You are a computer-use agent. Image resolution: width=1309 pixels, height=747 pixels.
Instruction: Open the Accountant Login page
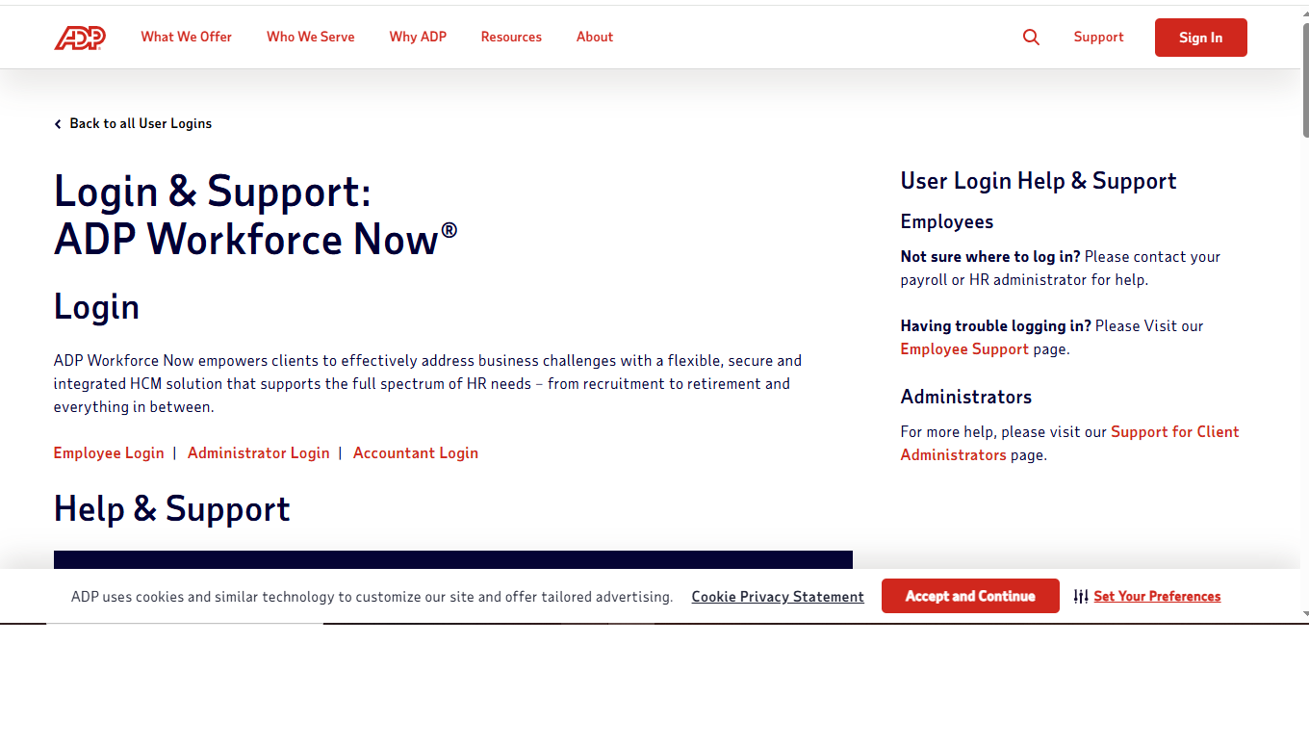(x=415, y=452)
